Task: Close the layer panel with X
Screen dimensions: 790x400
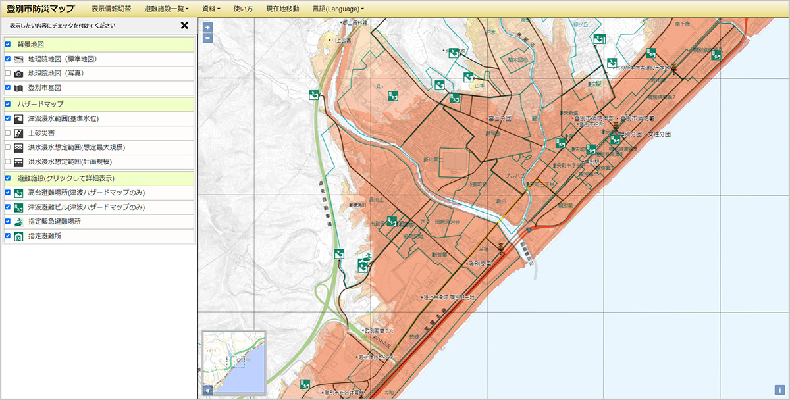Action: [x=184, y=26]
